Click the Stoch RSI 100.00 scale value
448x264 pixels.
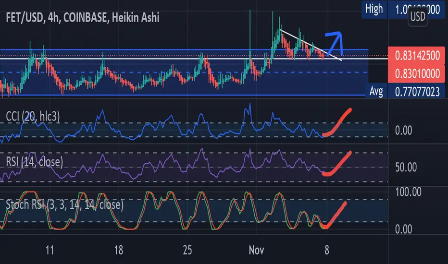coord(409,192)
